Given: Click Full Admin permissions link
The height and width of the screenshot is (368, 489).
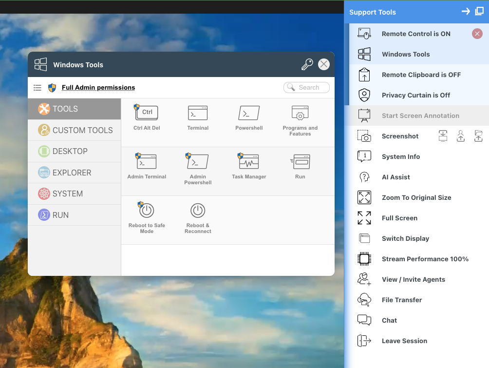Looking at the screenshot, I should pyautogui.click(x=97, y=88).
